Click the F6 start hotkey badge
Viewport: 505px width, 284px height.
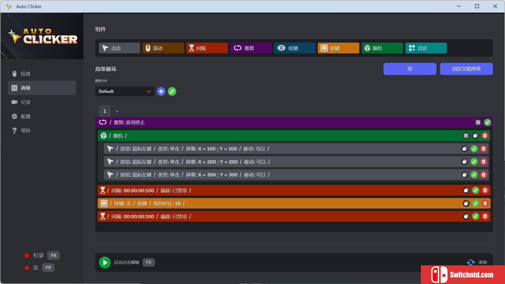click(149, 262)
